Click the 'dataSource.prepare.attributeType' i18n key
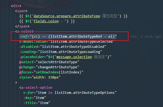This screenshot has width=163, height=107. pyautogui.click(x=67, y=16)
